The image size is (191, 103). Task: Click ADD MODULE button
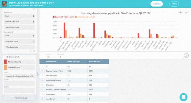(19, 98)
